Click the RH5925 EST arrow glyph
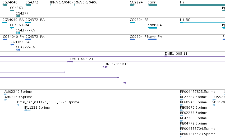The image size is (225, 138). [x=214, y=100]
